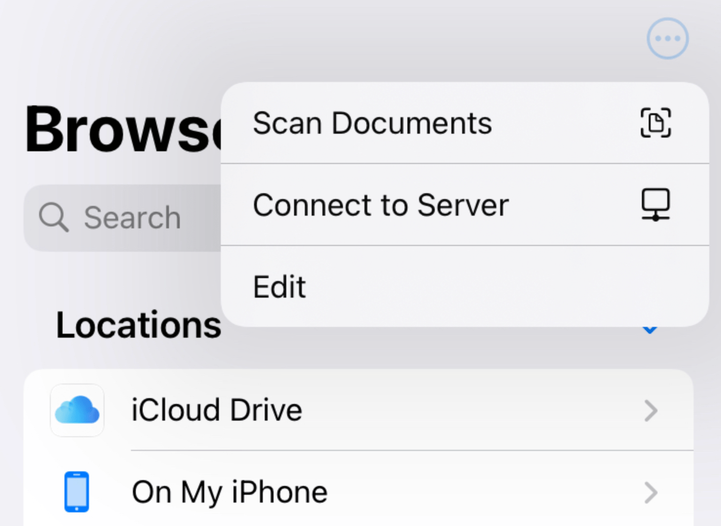Tap the Browse page title

coord(123,129)
